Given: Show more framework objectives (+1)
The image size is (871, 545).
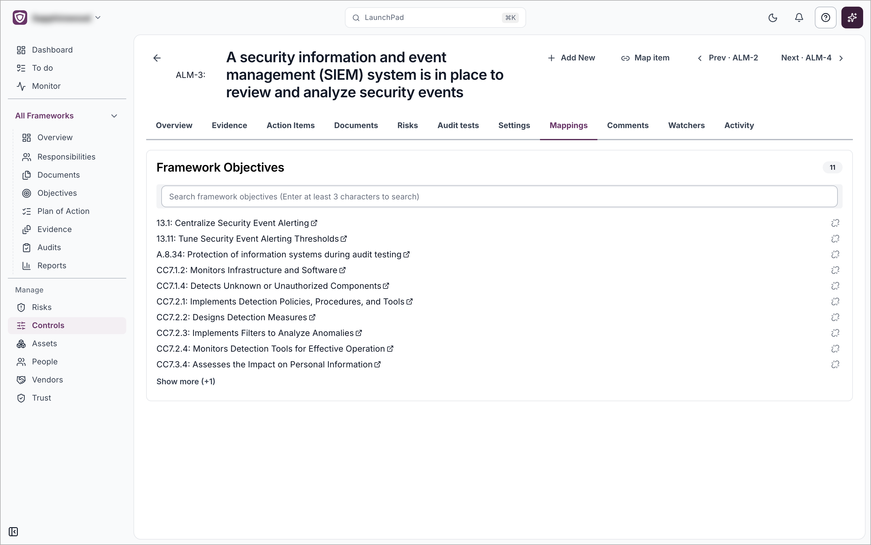Looking at the screenshot, I should (x=186, y=381).
